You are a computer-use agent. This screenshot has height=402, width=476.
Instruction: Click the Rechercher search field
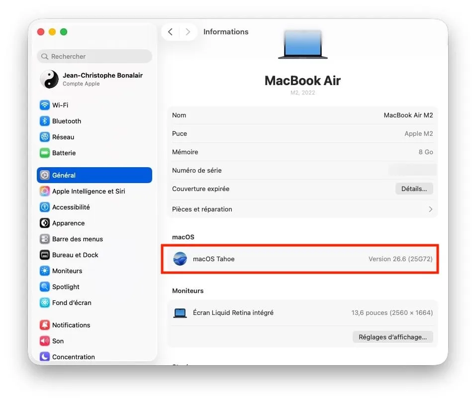click(95, 57)
